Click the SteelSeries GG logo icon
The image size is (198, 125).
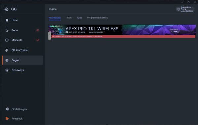(7, 9)
